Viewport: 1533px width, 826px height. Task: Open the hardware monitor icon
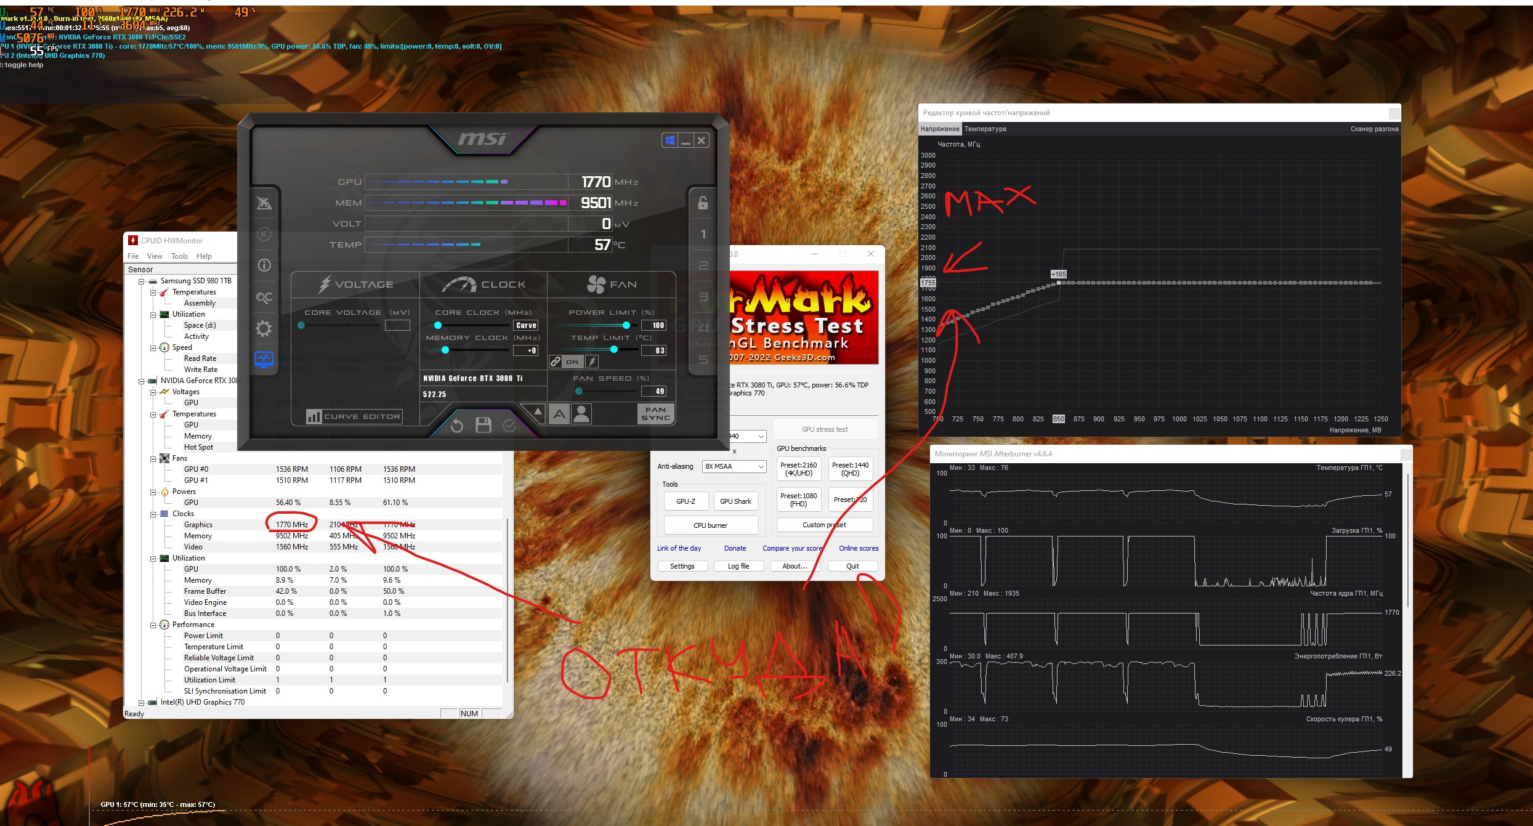[264, 359]
